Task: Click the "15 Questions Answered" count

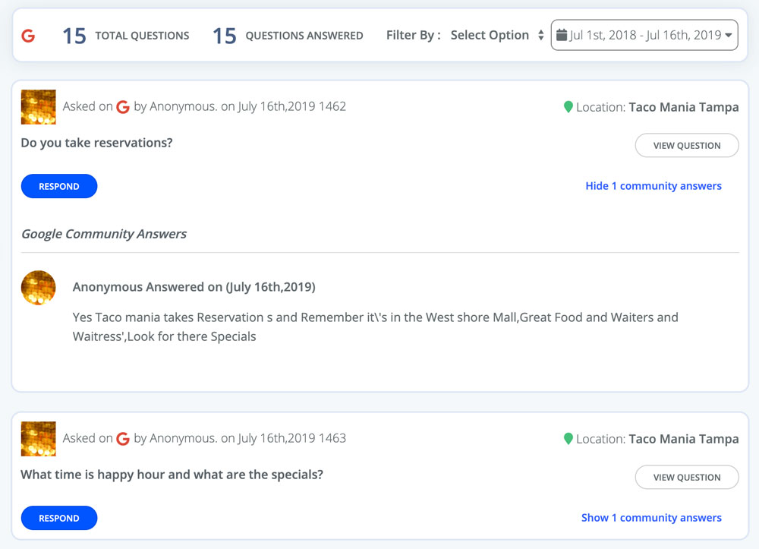Action: click(x=288, y=36)
